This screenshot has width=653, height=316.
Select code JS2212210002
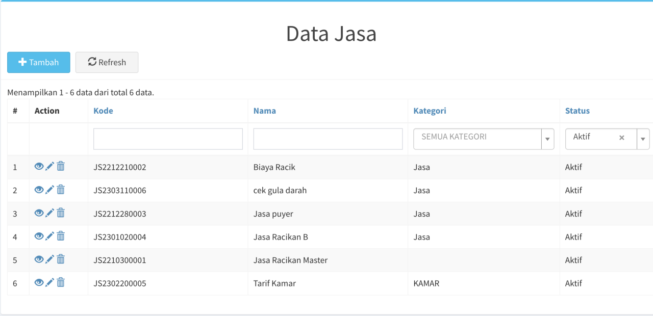[x=120, y=167]
